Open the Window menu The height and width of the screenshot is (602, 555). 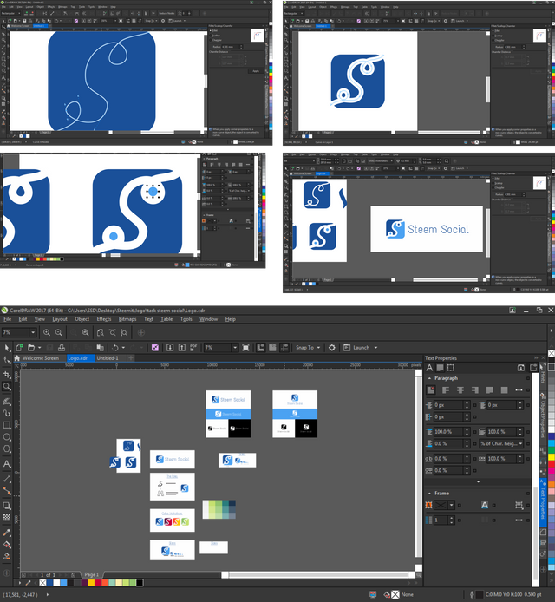coord(208,319)
